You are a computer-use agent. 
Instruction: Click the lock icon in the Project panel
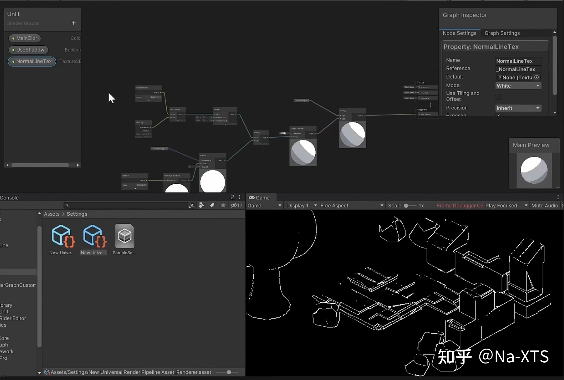point(232,197)
